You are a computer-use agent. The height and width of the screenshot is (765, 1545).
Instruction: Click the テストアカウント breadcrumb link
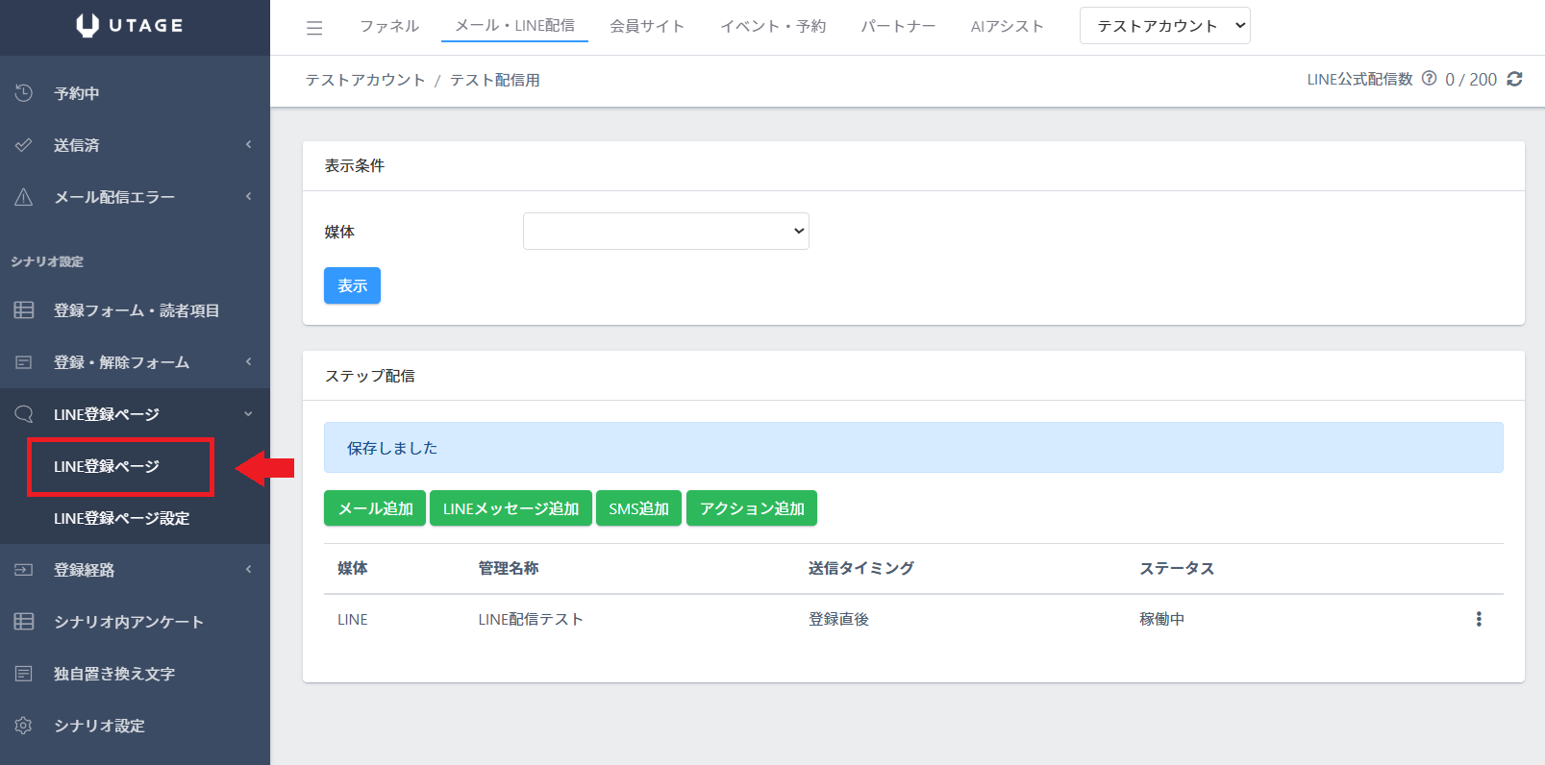pos(365,80)
